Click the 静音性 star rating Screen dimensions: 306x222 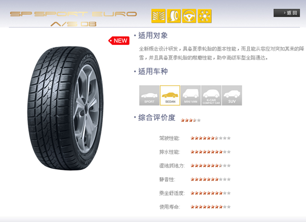(210, 179)
